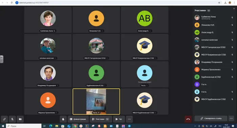Click the microphone icon for Александр В. in list
This screenshot has width=237, height=128.
[232, 33]
